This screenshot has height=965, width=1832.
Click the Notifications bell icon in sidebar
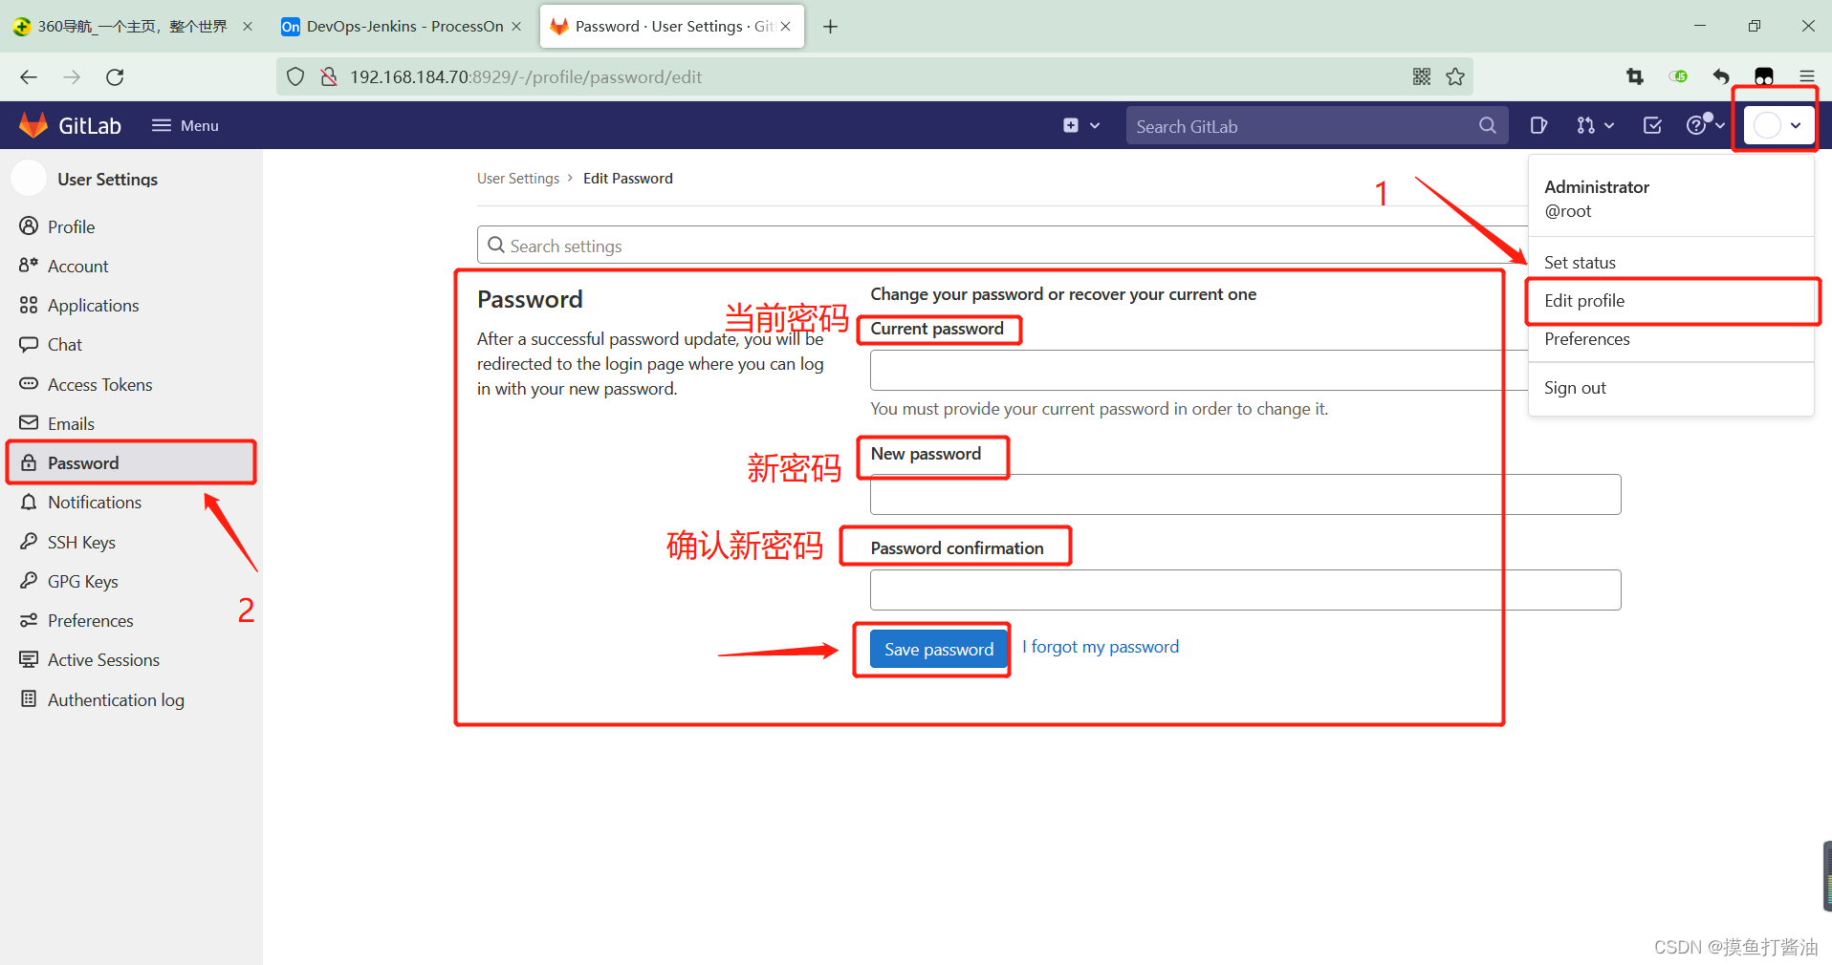[29, 502]
